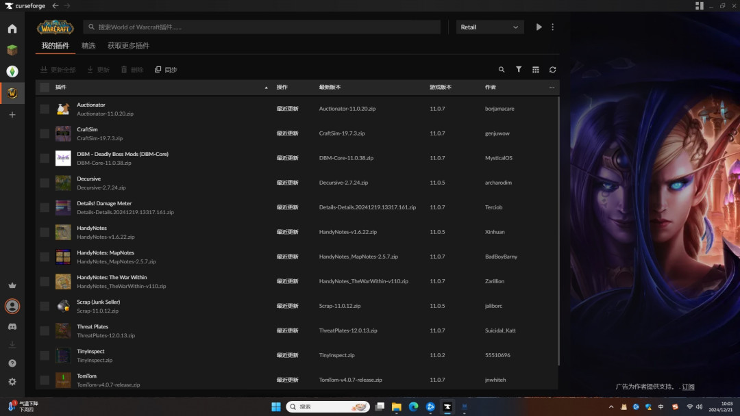Open the green gem game icon in sidebar

(x=12, y=71)
